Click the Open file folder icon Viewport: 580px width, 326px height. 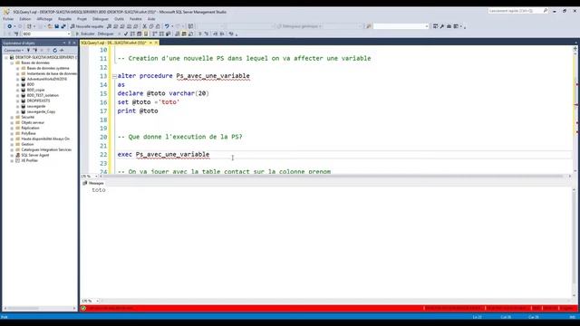(x=50, y=26)
